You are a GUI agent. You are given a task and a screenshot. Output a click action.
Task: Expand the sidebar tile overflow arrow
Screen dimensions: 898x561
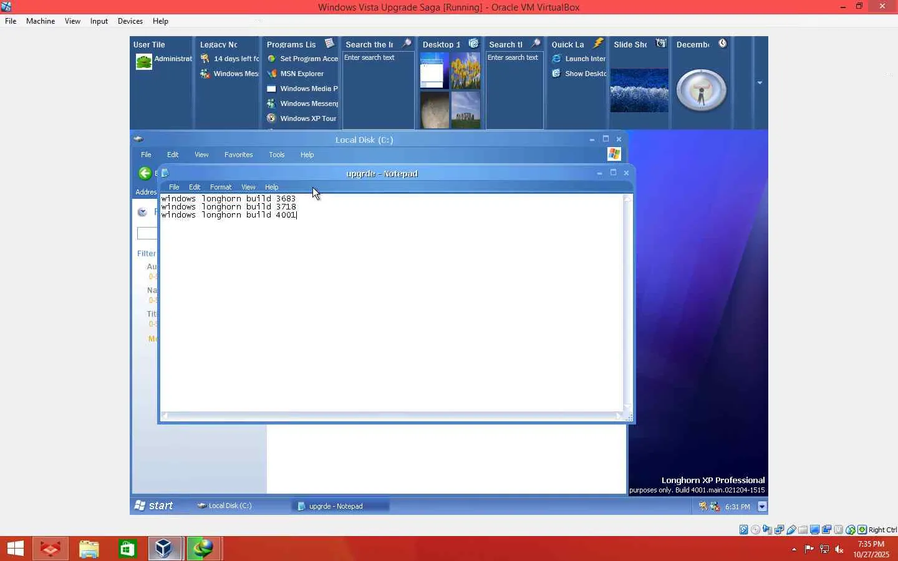760,83
